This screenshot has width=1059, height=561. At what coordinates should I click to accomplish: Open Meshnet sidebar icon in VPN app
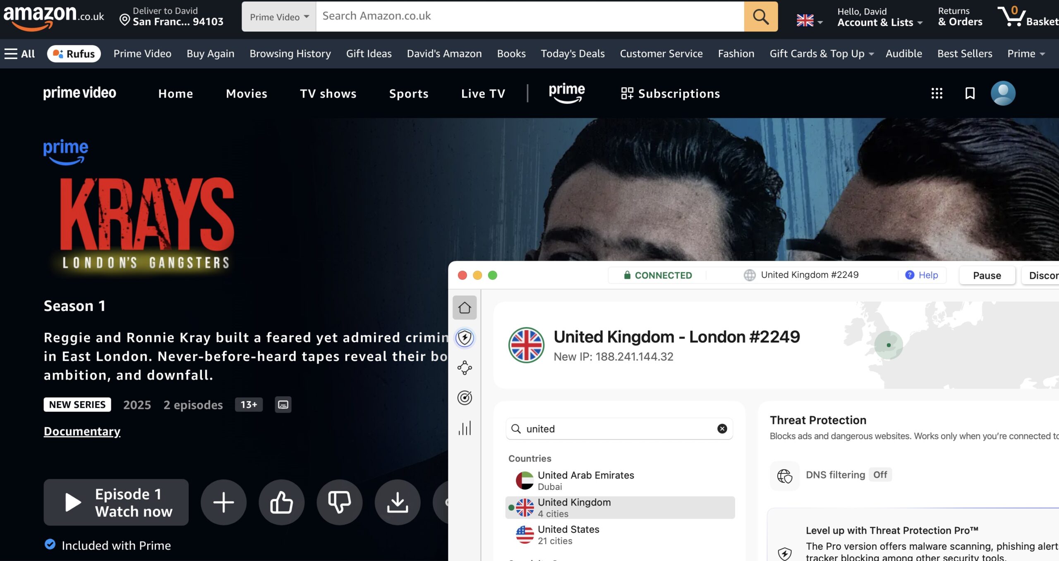(x=465, y=368)
